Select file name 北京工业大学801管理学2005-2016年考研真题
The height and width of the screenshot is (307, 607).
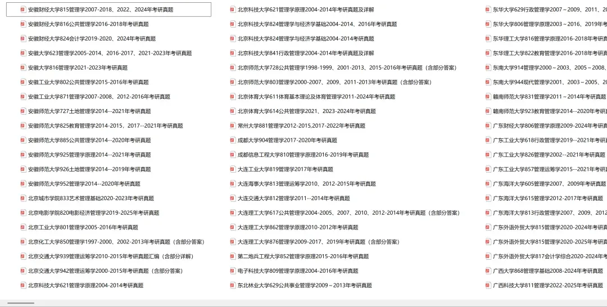pos(83,227)
